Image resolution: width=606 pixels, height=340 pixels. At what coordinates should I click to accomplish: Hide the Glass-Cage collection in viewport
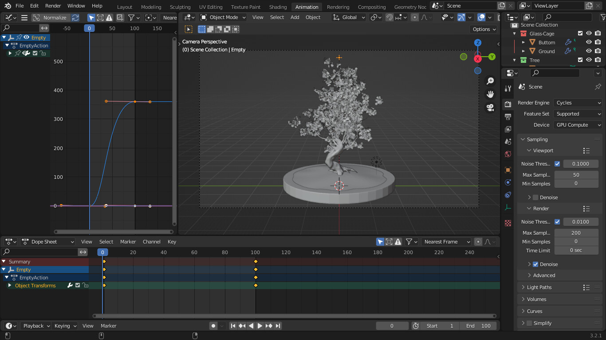(x=589, y=34)
